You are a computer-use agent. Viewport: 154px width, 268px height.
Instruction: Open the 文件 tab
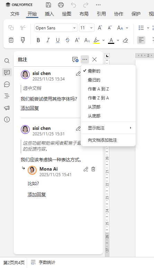coord(15,14)
